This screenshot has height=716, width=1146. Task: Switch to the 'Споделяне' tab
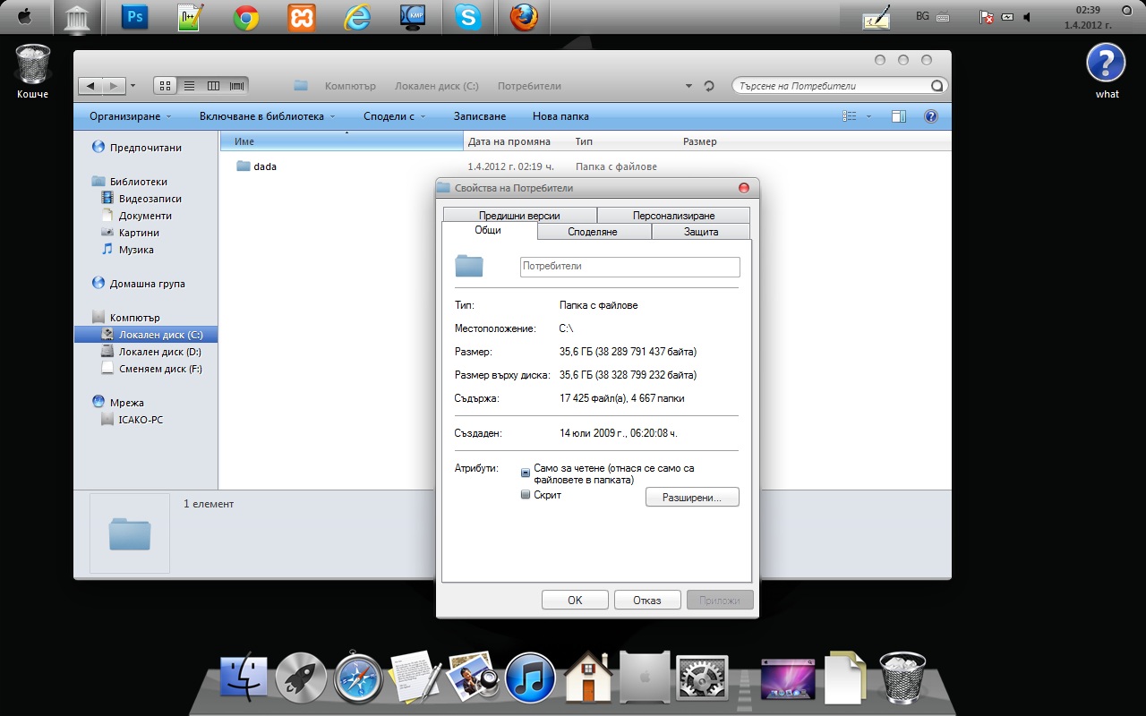pyautogui.click(x=593, y=232)
